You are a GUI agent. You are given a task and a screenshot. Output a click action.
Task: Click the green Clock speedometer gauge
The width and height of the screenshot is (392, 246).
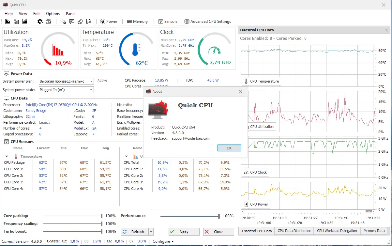215,50
